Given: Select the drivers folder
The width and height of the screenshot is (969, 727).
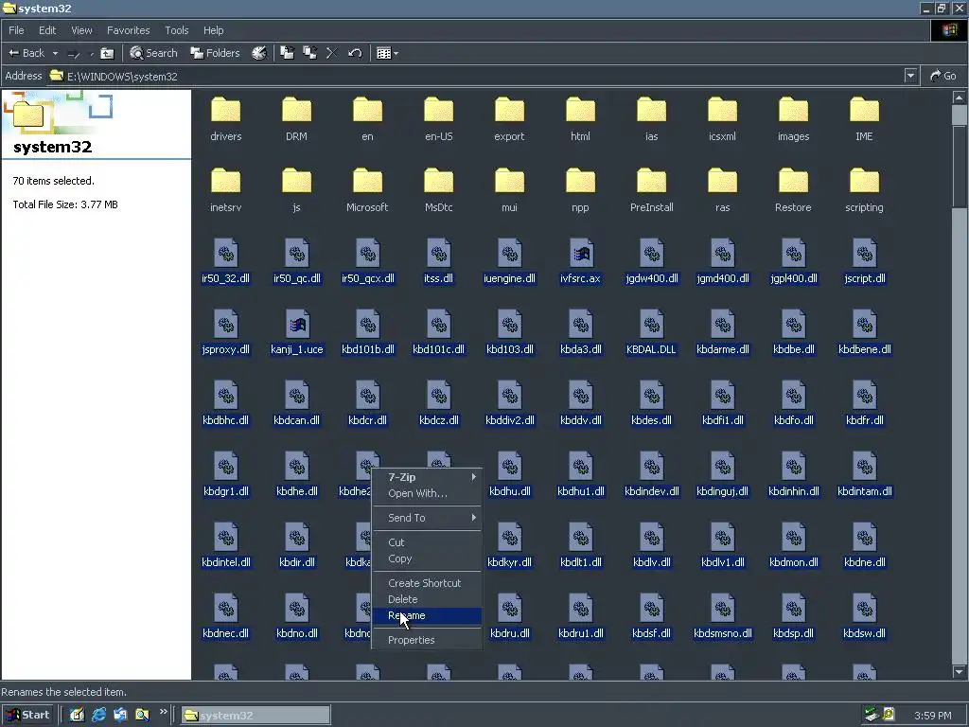Looking at the screenshot, I should point(225,119).
